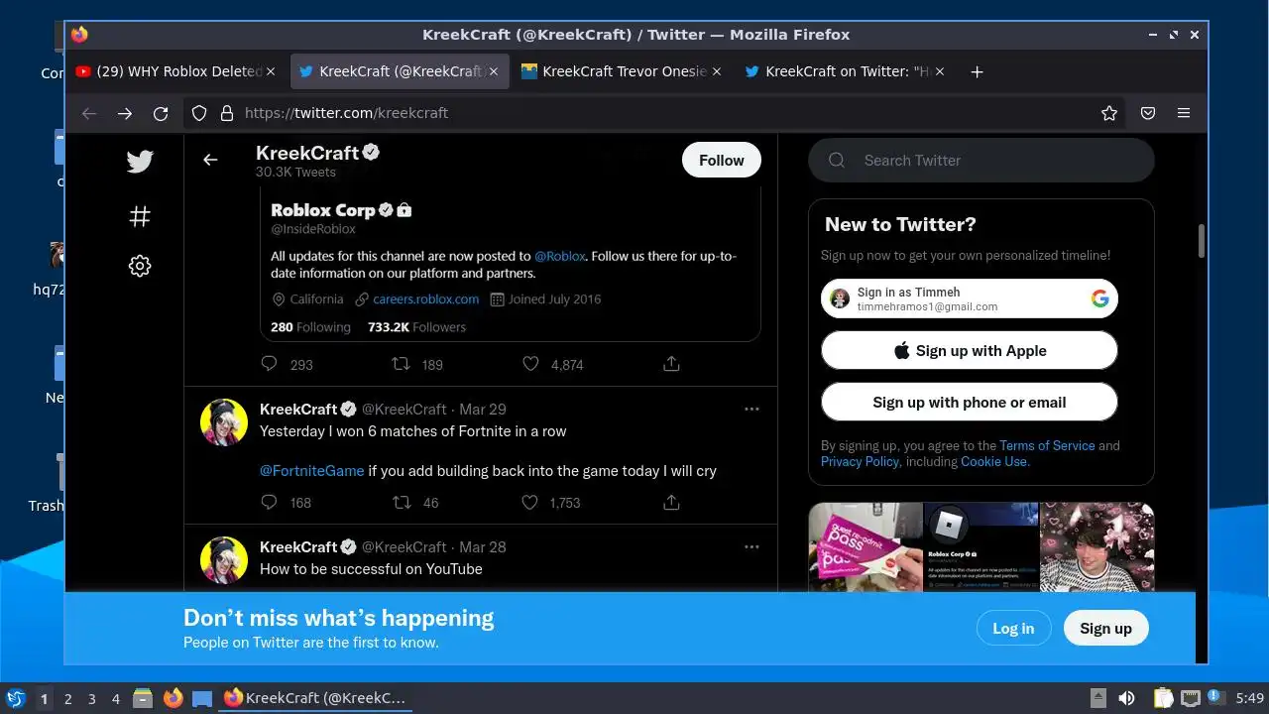Screen dimensions: 1269x714
Task: Click the address bar URL
Action: (346, 113)
